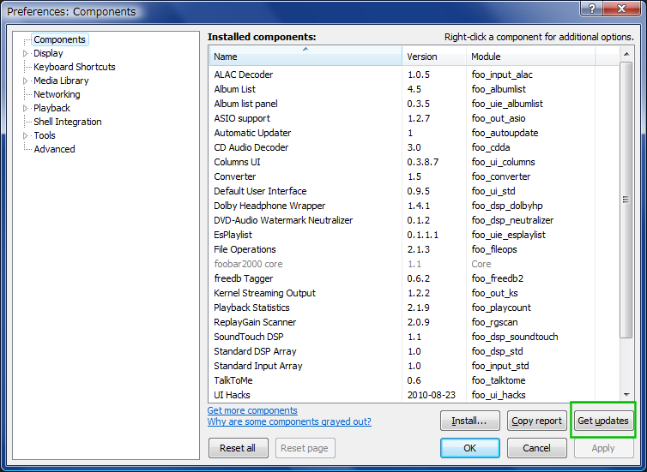The height and width of the screenshot is (472, 647).
Task: Sort components by Name column header
Action: tap(305, 57)
